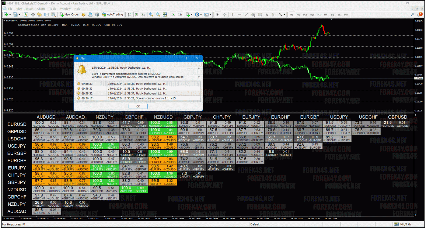Image resolution: width=426 pixels, height=228 pixels.
Task: Switch chart to candlestick display
Action: pyautogui.click(x=136, y=15)
